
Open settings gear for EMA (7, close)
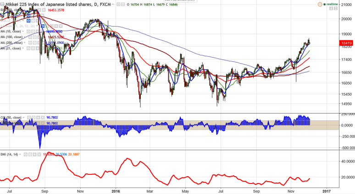click(x=33, y=21)
